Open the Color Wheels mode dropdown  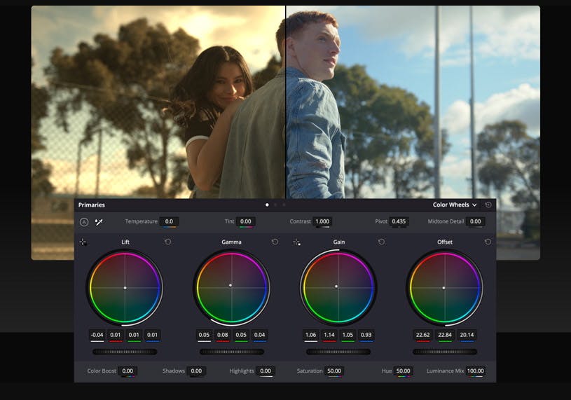tap(455, 205)
